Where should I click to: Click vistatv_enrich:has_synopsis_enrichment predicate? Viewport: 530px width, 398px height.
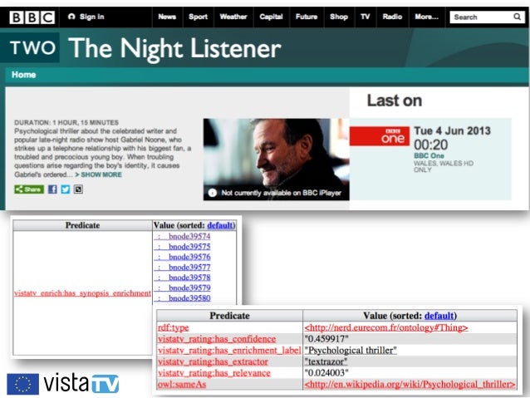click(82, 293)
